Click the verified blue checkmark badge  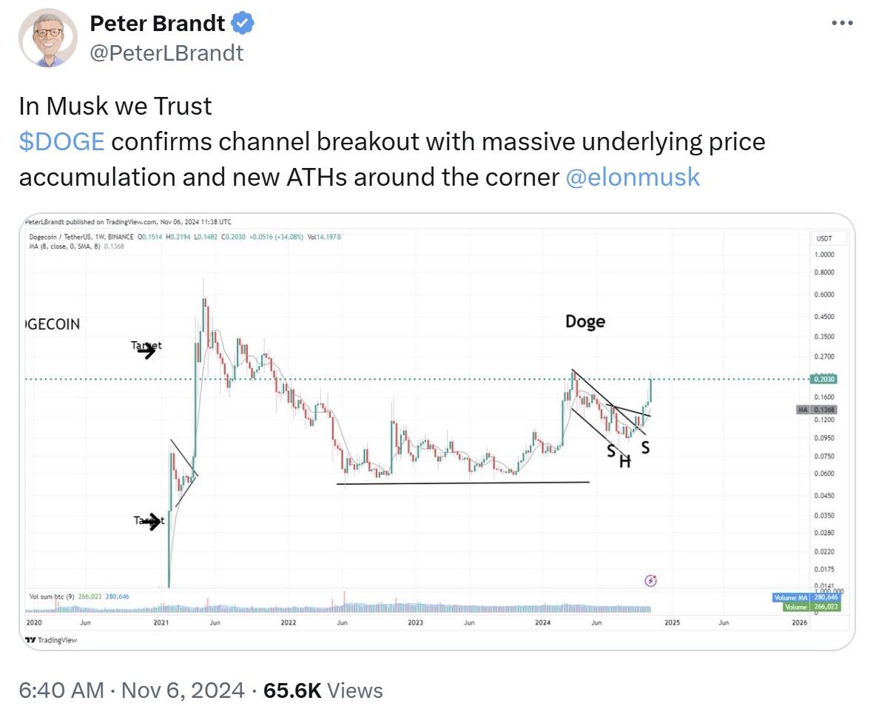[241, 23]
